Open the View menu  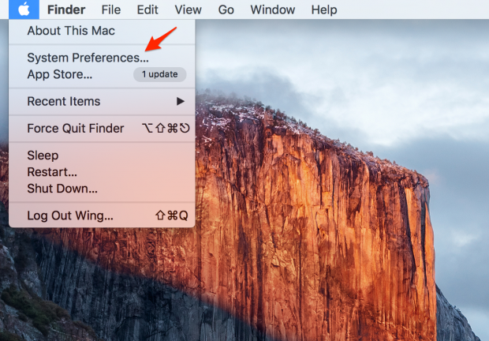pyautogui.click(x=188, y=10)
